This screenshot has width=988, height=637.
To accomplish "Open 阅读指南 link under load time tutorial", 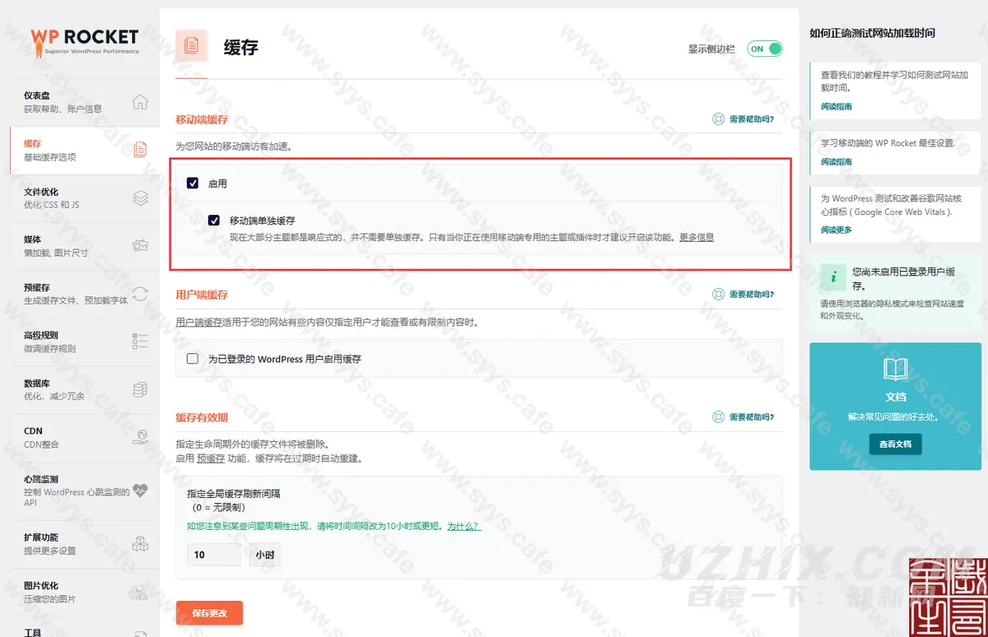I will point(837,106).
